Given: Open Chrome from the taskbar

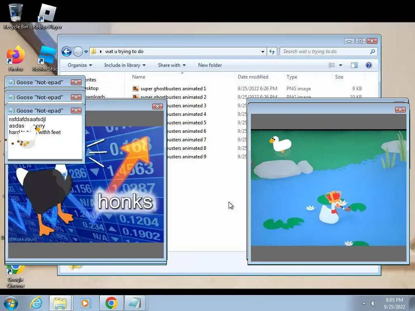Looking at the screenshot, I should coord(111,303).
